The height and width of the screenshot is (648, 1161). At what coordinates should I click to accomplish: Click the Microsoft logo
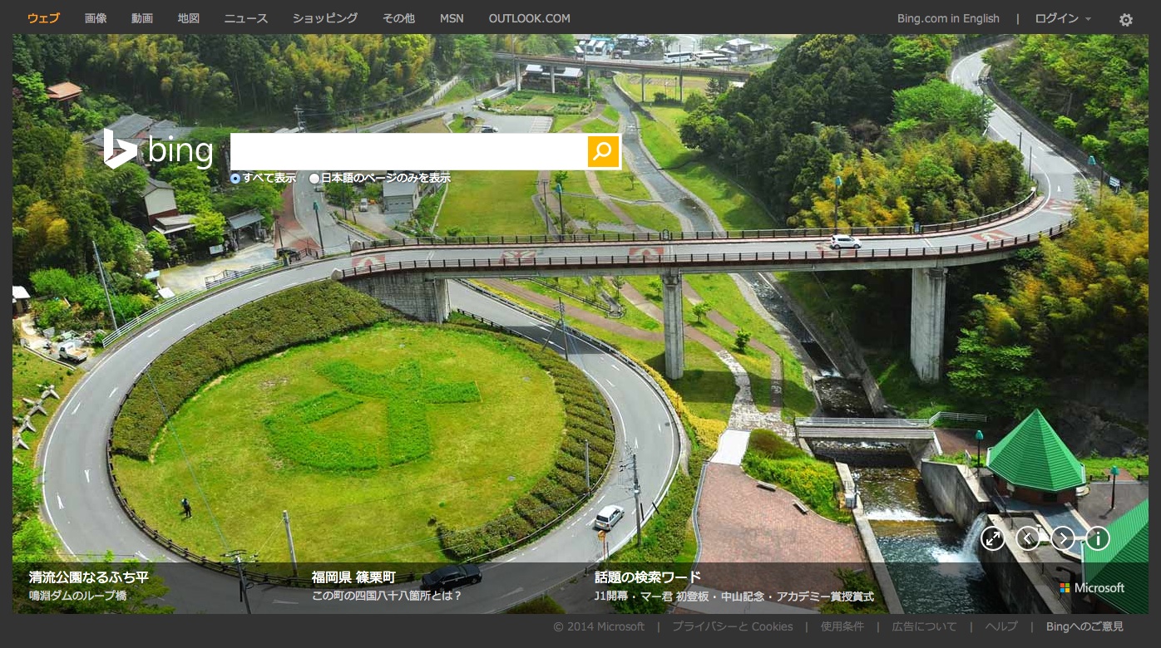(x=1092, y=587)
